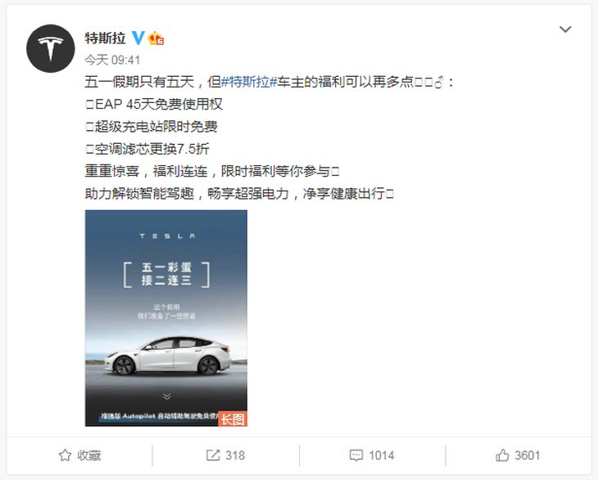Click the repost share icon
This screenshot has height=480, width=598.
pyautogui.click(x=213, y=455)
